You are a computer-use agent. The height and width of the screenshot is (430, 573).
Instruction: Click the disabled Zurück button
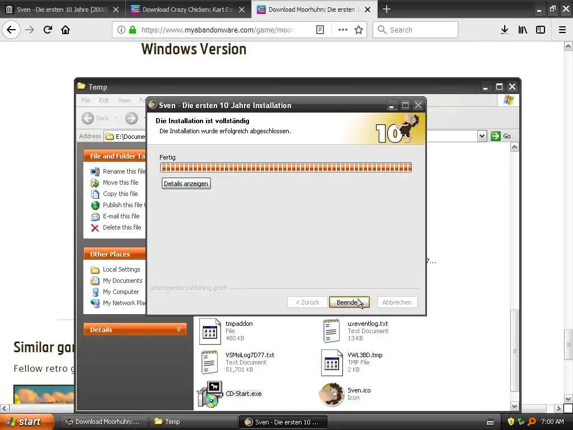pyautogui.click(x=307, y=302)
